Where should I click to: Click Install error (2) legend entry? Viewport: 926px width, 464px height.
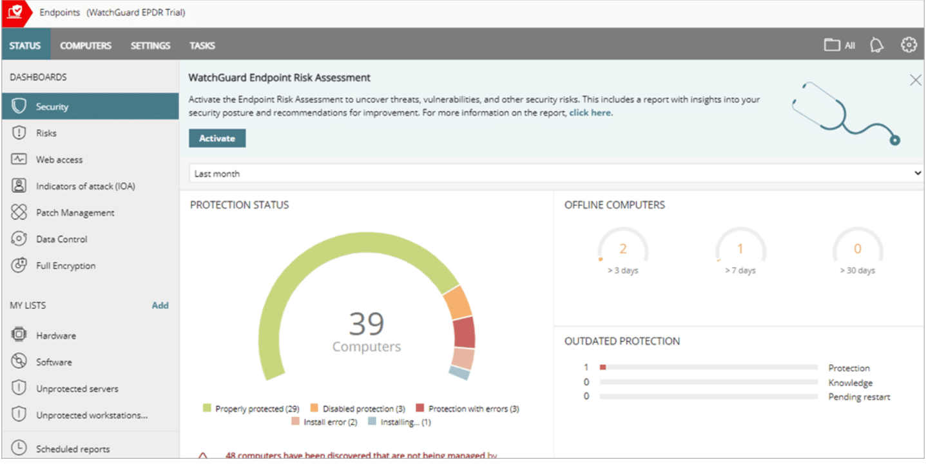pyautogui.click(x=324, y=422)
